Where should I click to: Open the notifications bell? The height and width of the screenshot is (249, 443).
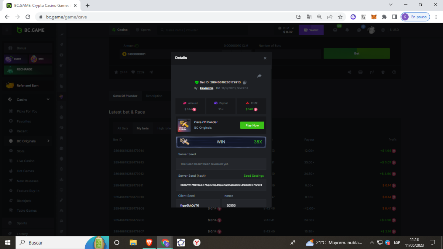point(347,30)
